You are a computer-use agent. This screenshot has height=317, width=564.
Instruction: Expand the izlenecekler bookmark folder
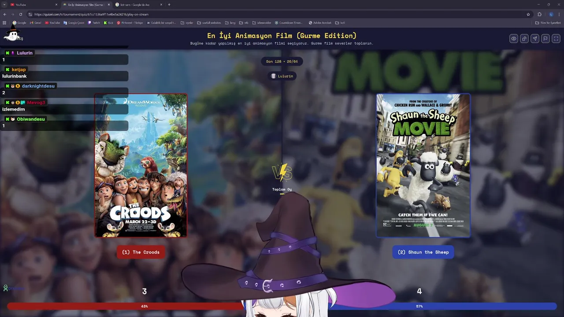coord(262,22)
